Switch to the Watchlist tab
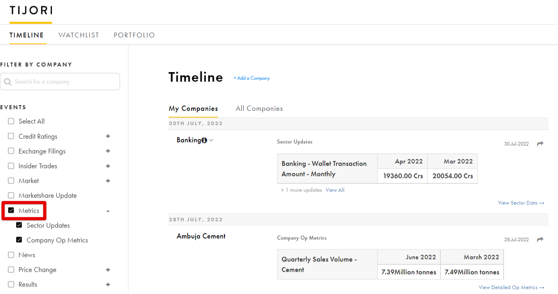This screenshot has height=294, width=558. tap(79, 35)
